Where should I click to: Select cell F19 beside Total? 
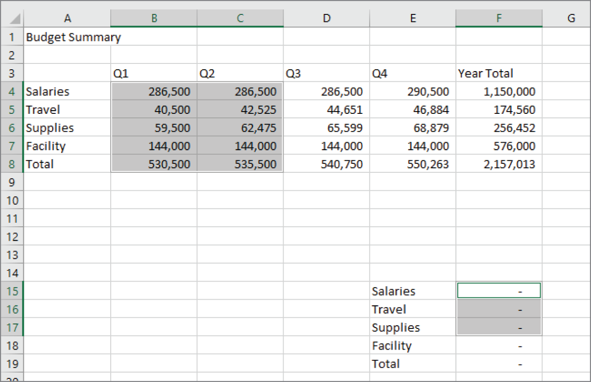[499, 364]
